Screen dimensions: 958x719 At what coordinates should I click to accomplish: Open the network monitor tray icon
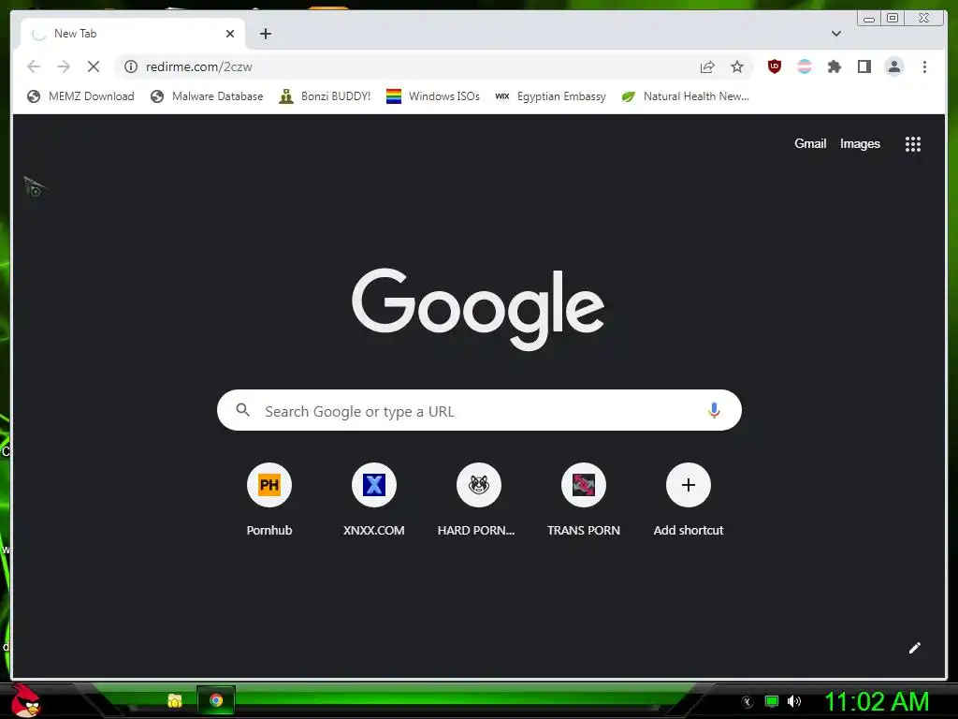772,701
